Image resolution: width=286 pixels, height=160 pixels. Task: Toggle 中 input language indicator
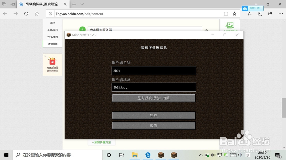[x=240, y=155]
